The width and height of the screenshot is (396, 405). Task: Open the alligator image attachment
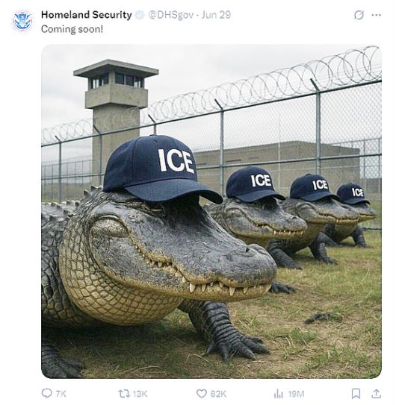(x=211, y=212)
